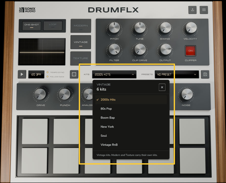Click the Filter knob

(x=114, y=50)
